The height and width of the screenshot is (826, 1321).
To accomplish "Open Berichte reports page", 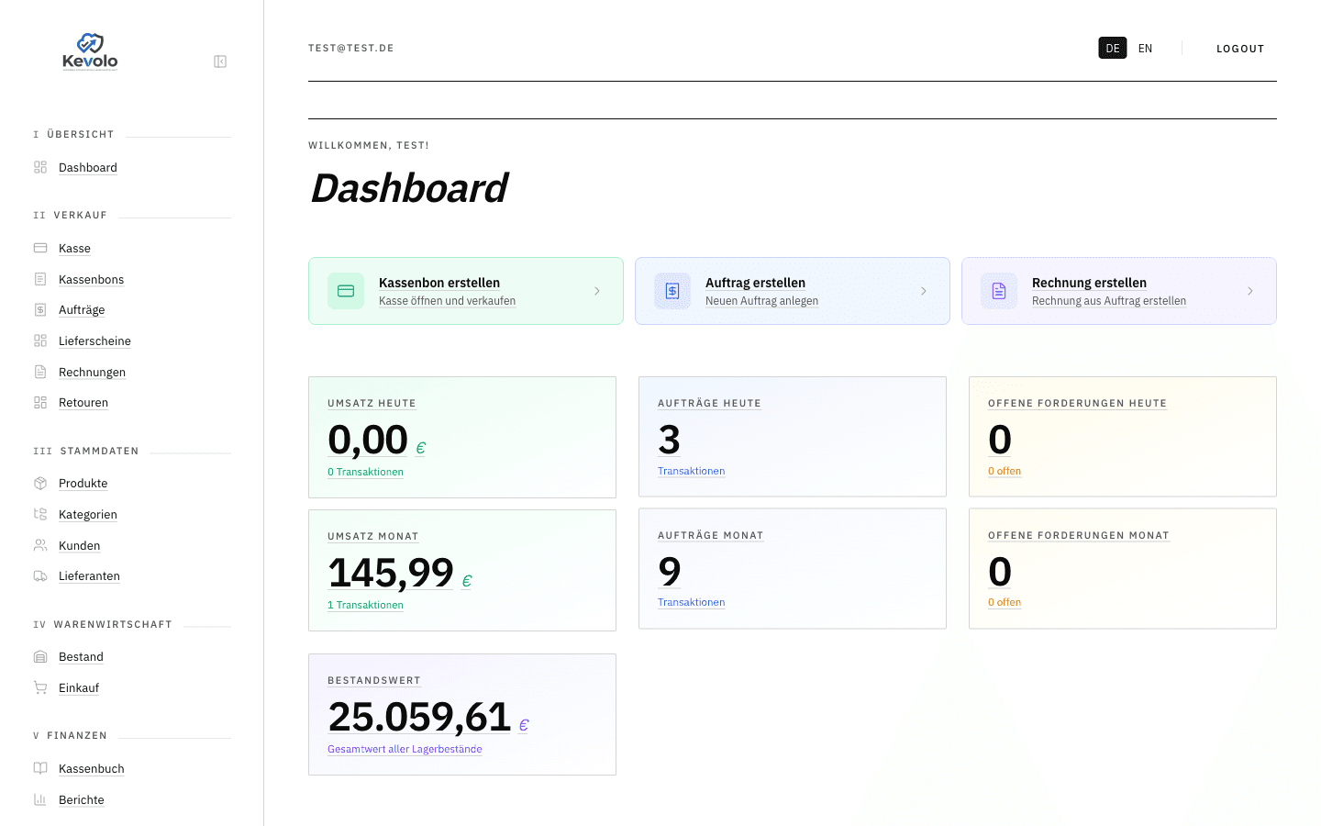I will coord(82,799).
